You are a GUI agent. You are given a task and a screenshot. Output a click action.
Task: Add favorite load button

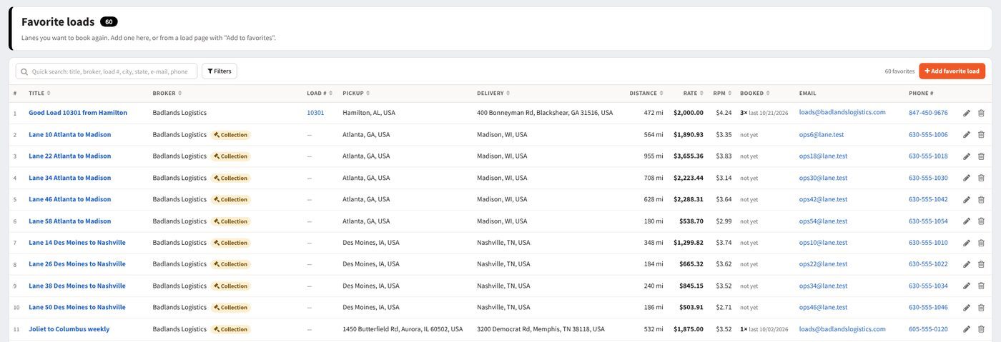click(952, 71)
